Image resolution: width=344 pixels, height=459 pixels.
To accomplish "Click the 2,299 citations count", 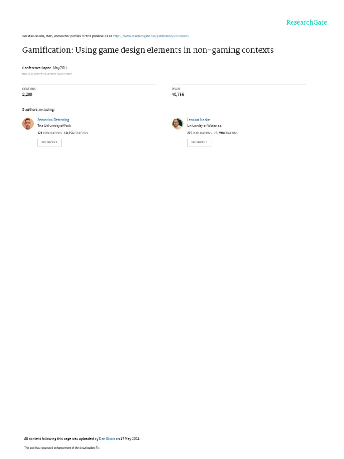I will coord(27,94).
